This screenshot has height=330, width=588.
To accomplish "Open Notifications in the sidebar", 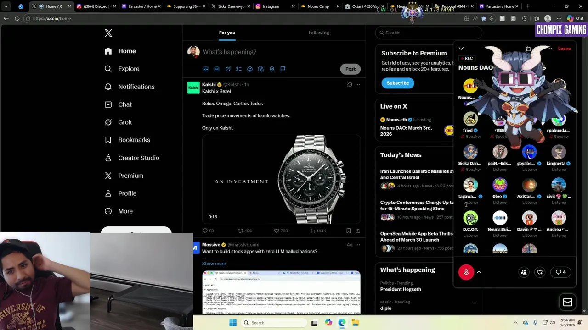I will pos(130,87).
